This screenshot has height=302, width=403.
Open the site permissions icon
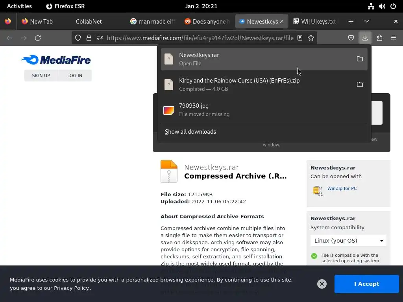pyautogui.click(x=100, y=38)
